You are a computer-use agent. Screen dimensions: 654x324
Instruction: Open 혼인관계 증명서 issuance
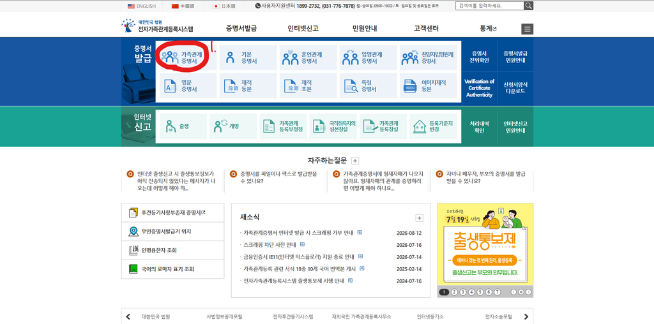click(x=308, y=57)
